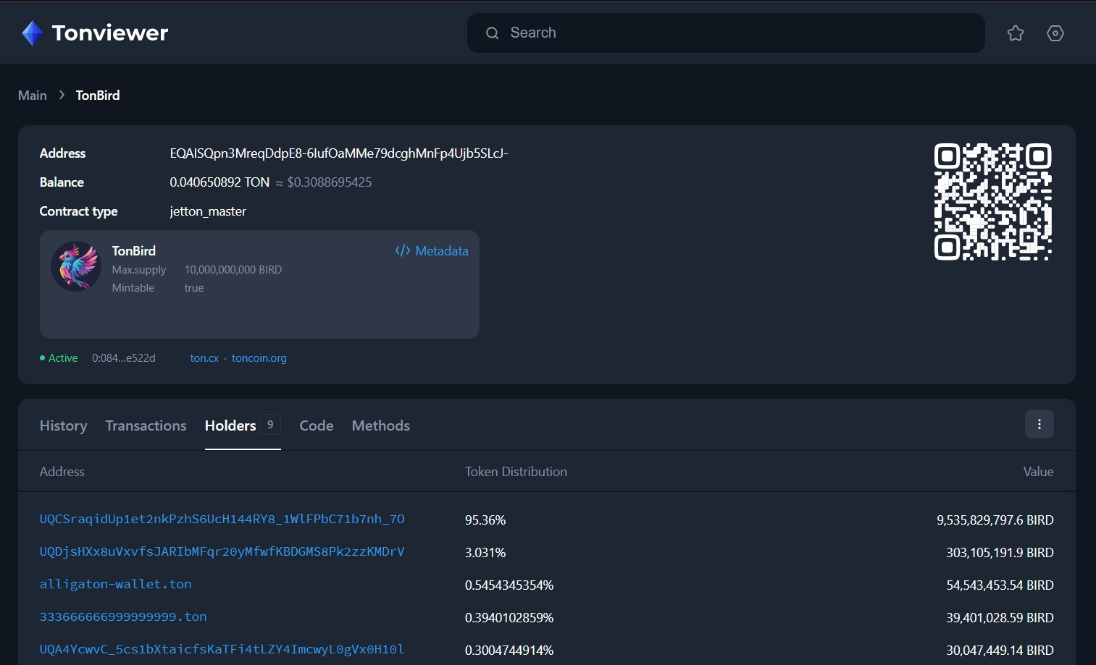Screen dimensions: 1096x665
Task: Click the 0.3940102859% distribution value
Action: pos(509,618)
